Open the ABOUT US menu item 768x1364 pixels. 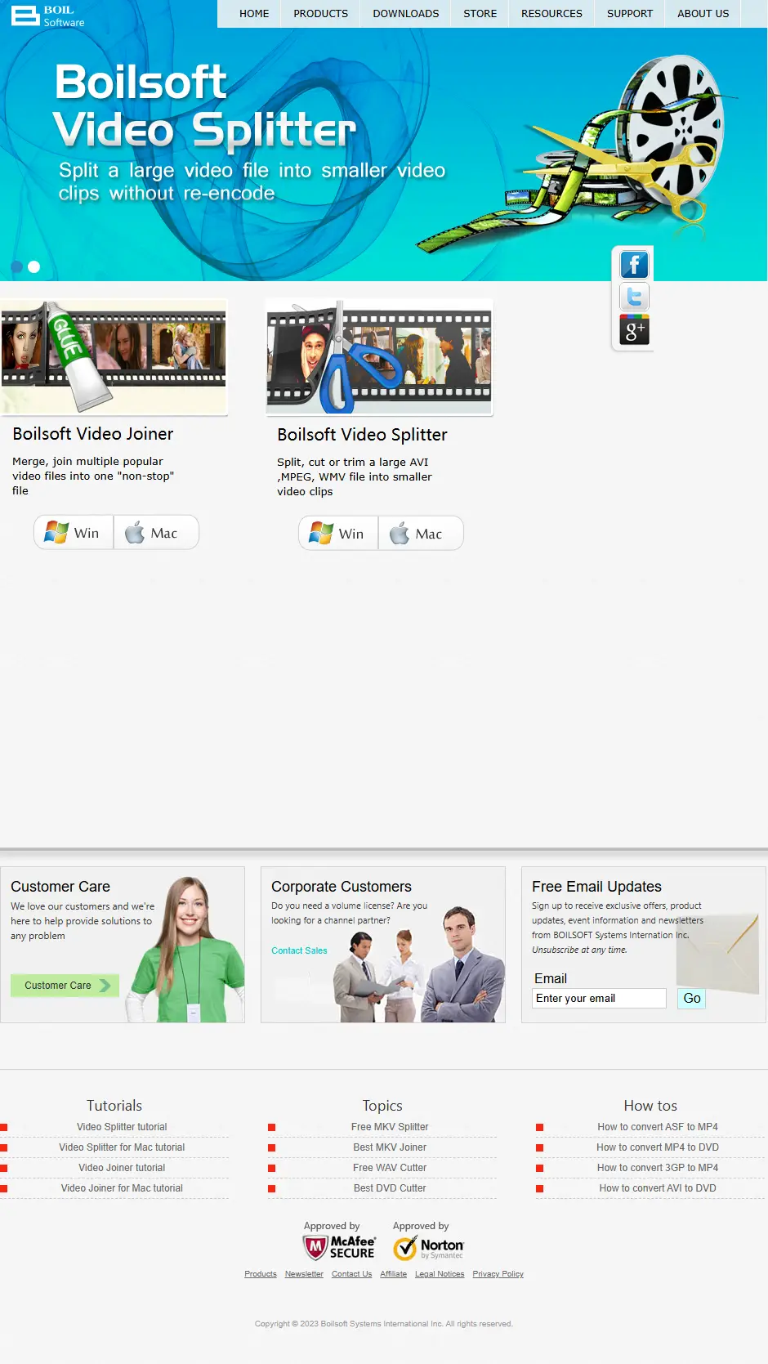(703, 14)
